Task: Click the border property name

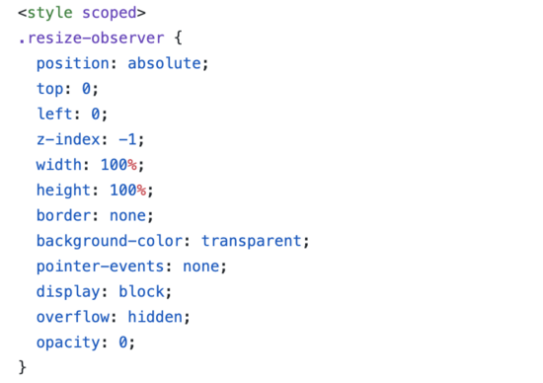Action: tap(64, 215)
